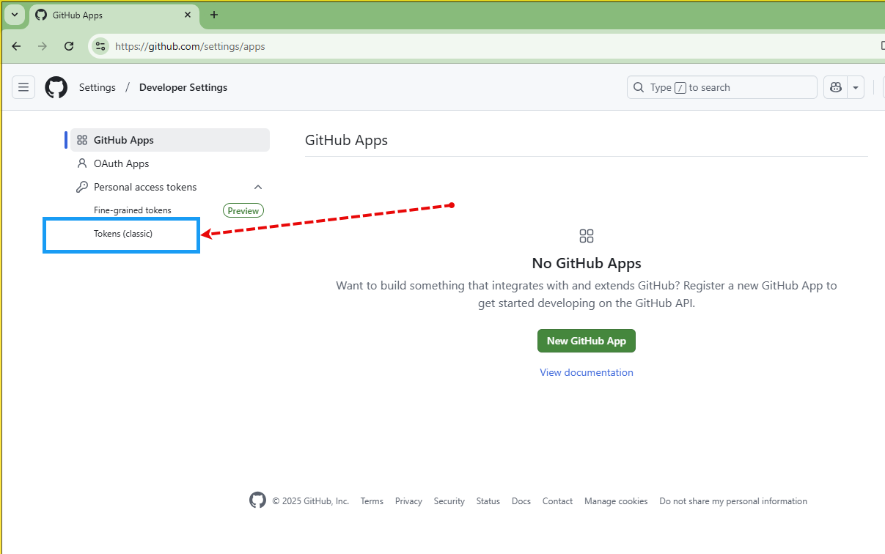Click the browser forward arrow
Viewport: 885px width, 554px height.
(43, 46)
